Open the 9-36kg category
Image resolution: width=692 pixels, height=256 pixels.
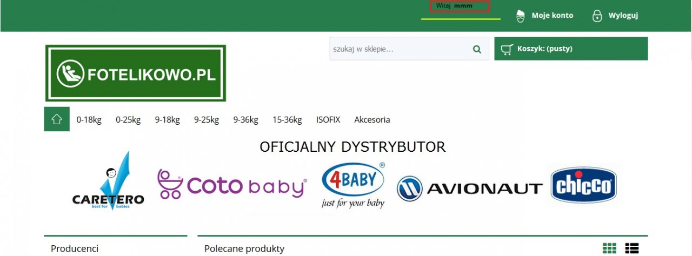246,120
